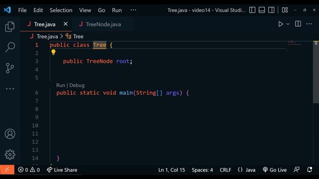The height and width of the screenshot is (179, 319).
Task: Click the Tree class breadcrumb
Action: coord(78,36)
